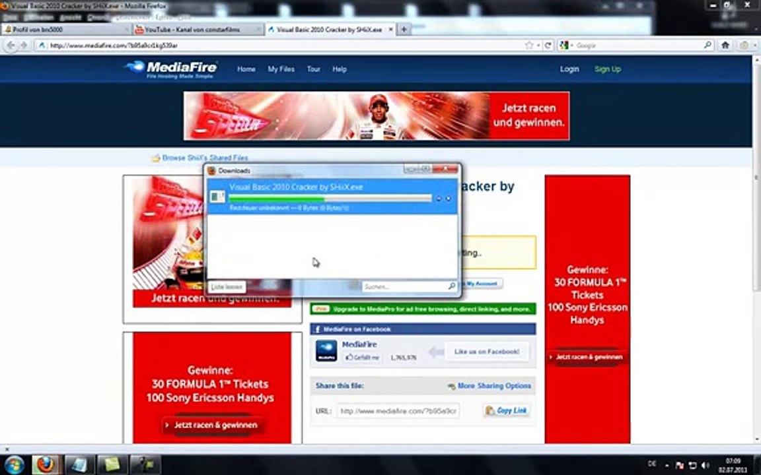Click the Upgrade to MediaPro green banner

pyautogui.click(x=423, y=309)
